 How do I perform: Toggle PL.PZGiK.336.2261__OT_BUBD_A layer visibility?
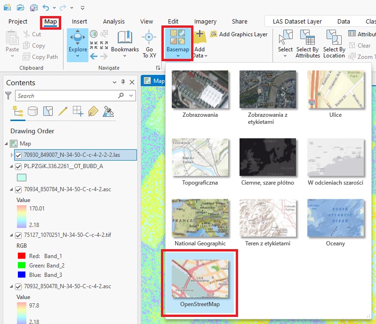click(x=19, y=166)
